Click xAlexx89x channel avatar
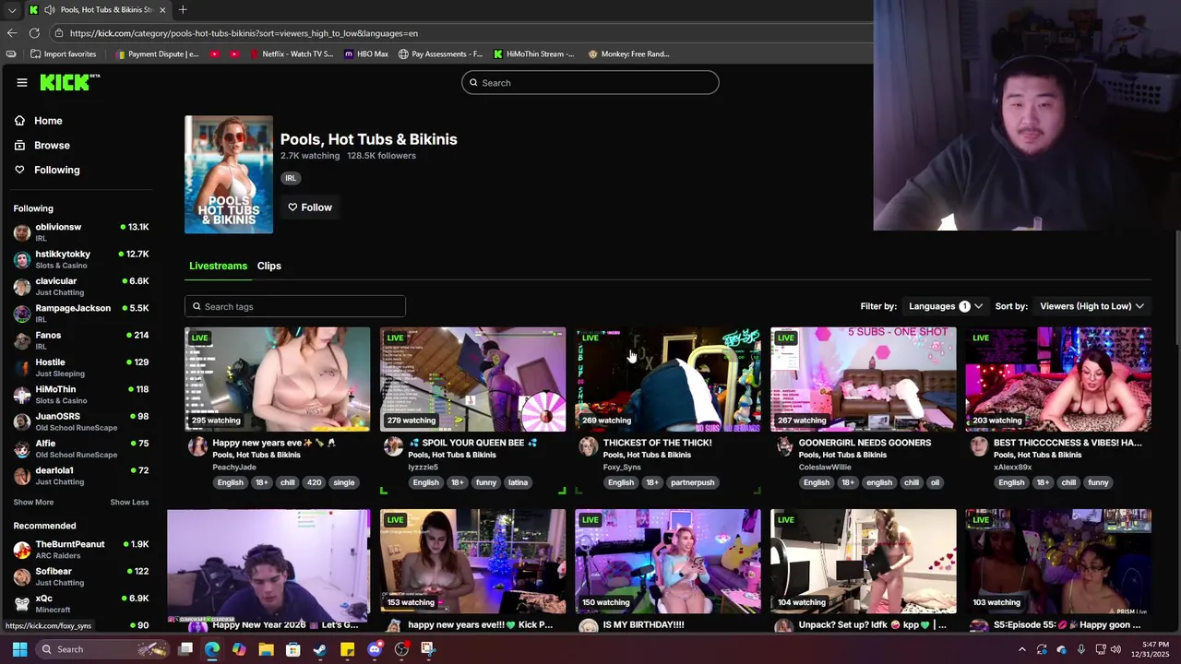 (x=979, y=447)
